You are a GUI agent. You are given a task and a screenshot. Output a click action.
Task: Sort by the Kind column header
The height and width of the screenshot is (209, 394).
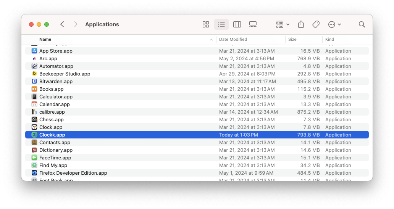point(329,39)
